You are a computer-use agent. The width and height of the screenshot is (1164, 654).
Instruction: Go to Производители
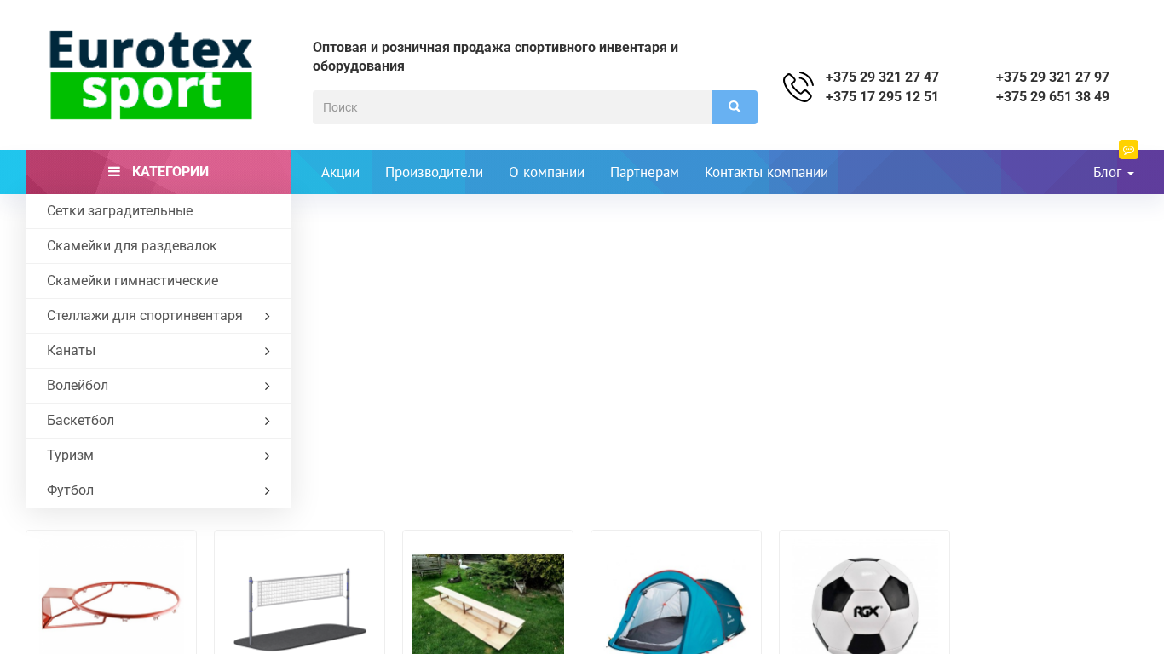pos(434,172)
